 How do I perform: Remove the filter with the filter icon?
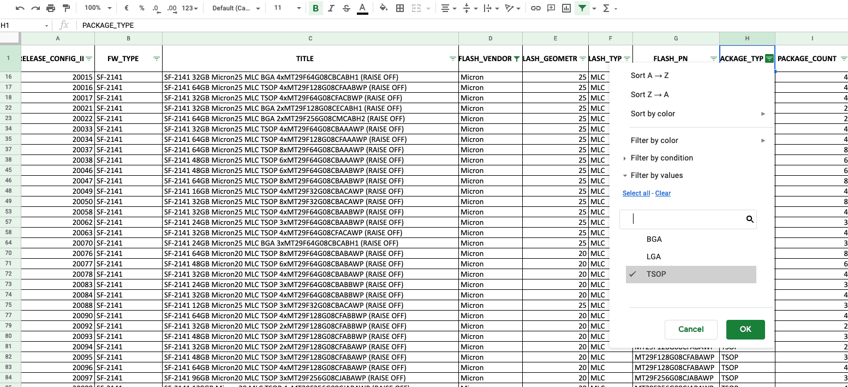582,8
